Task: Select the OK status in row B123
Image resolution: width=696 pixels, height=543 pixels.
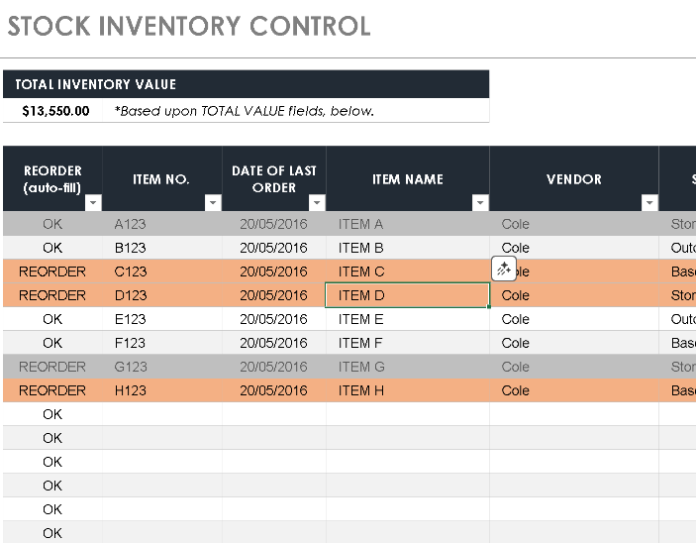Action: (x=52, y=248)
